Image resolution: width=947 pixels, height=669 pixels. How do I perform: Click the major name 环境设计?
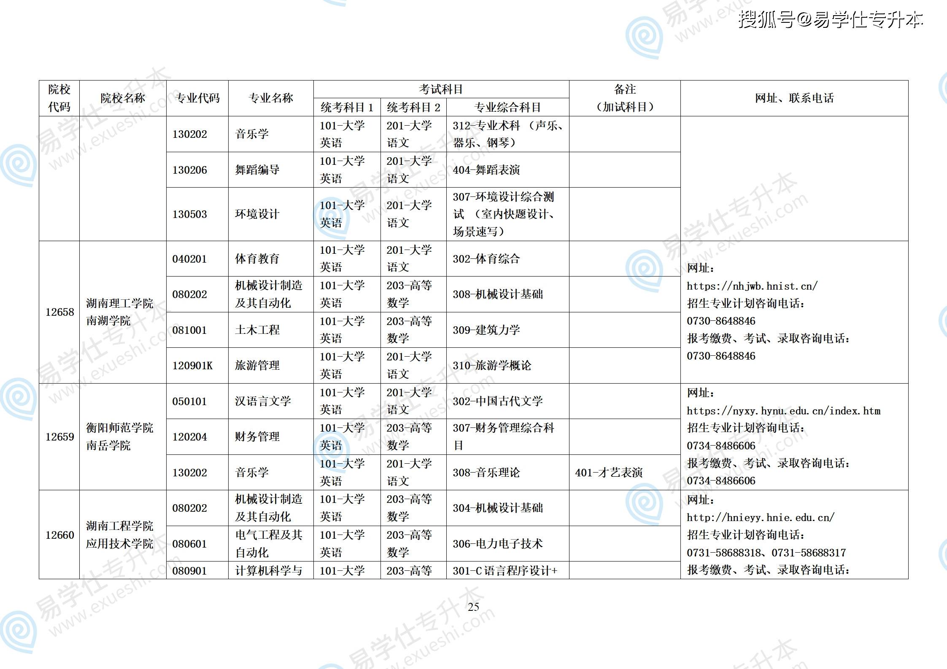click(x=257, y=215)
